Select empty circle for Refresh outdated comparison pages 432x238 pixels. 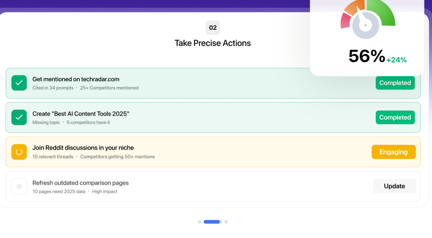point(19,187)
